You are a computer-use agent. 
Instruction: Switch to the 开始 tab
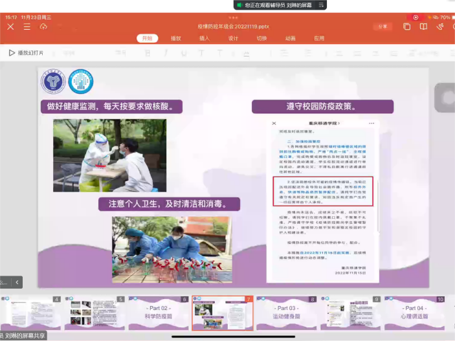click(x=147, y=38)
